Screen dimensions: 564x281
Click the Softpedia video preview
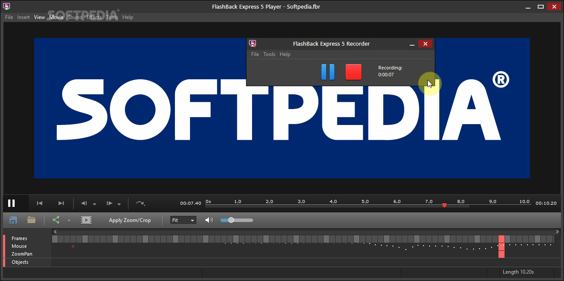[x=282, y=108]
